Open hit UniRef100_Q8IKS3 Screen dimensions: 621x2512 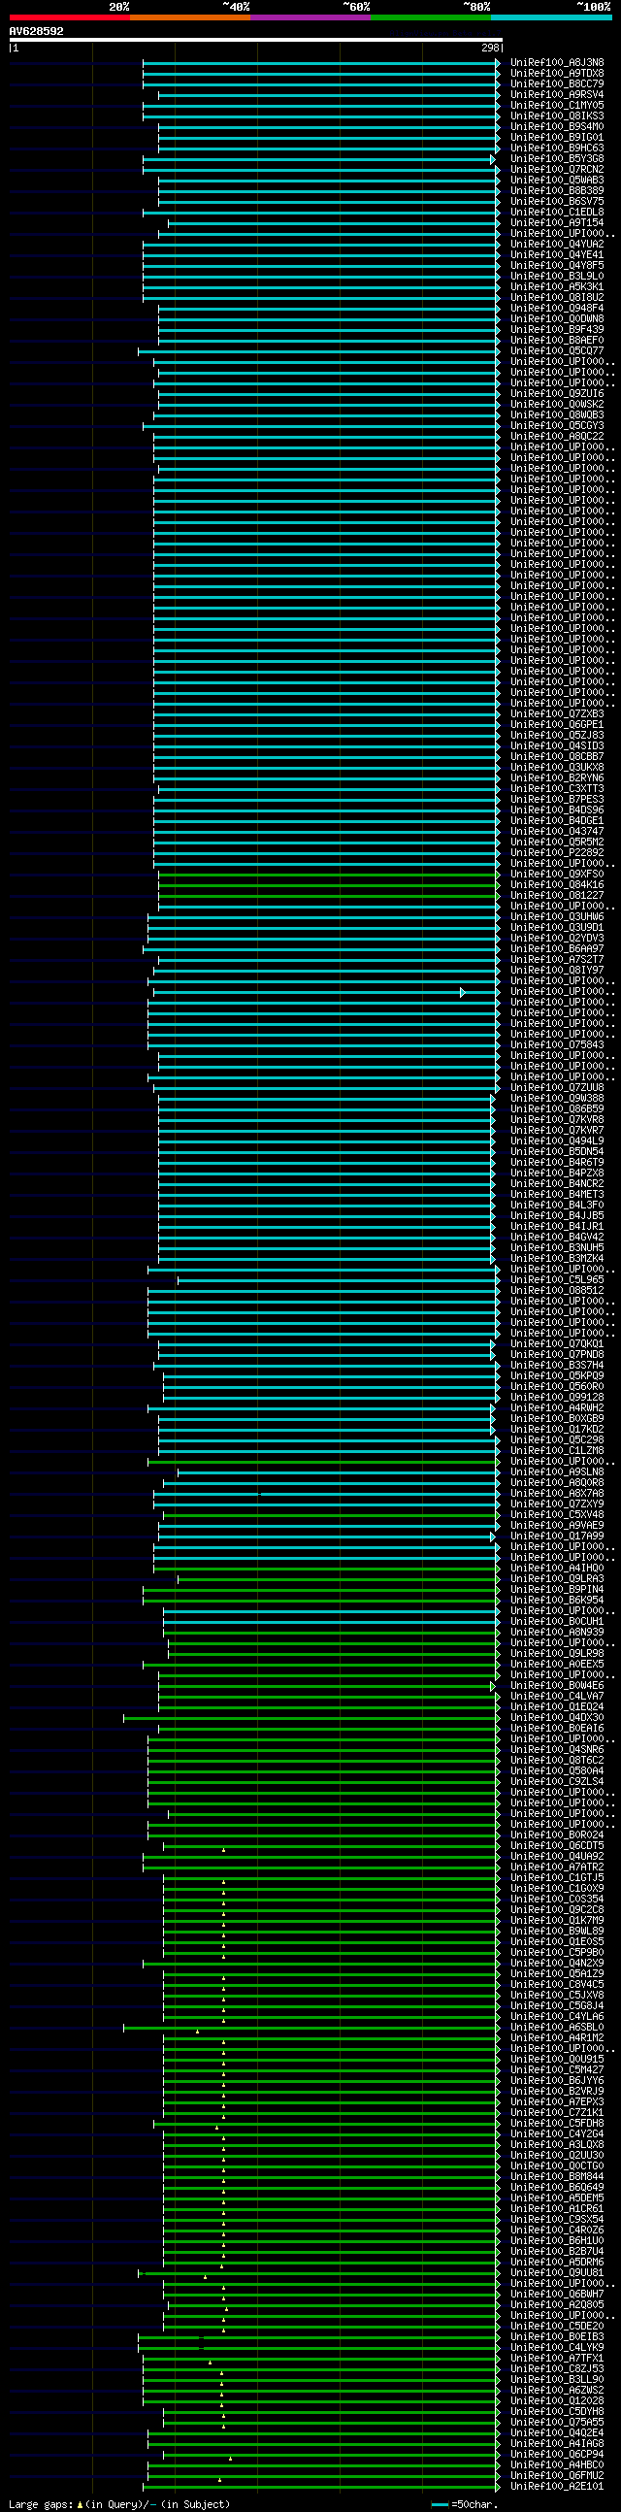557,116
